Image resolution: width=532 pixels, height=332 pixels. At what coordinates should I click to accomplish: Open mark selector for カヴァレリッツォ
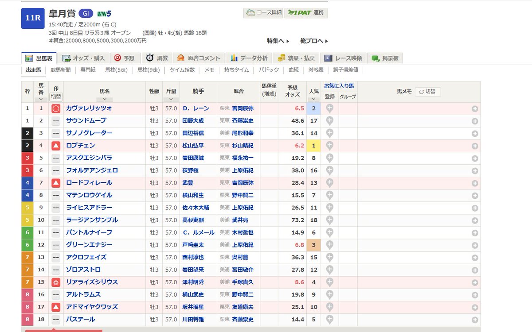point(56,108)
